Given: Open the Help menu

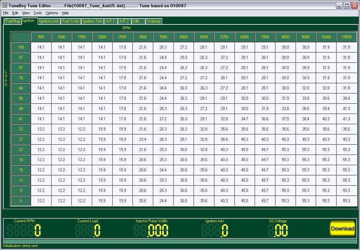Looking at the screenshot, I should pos(65,13).
